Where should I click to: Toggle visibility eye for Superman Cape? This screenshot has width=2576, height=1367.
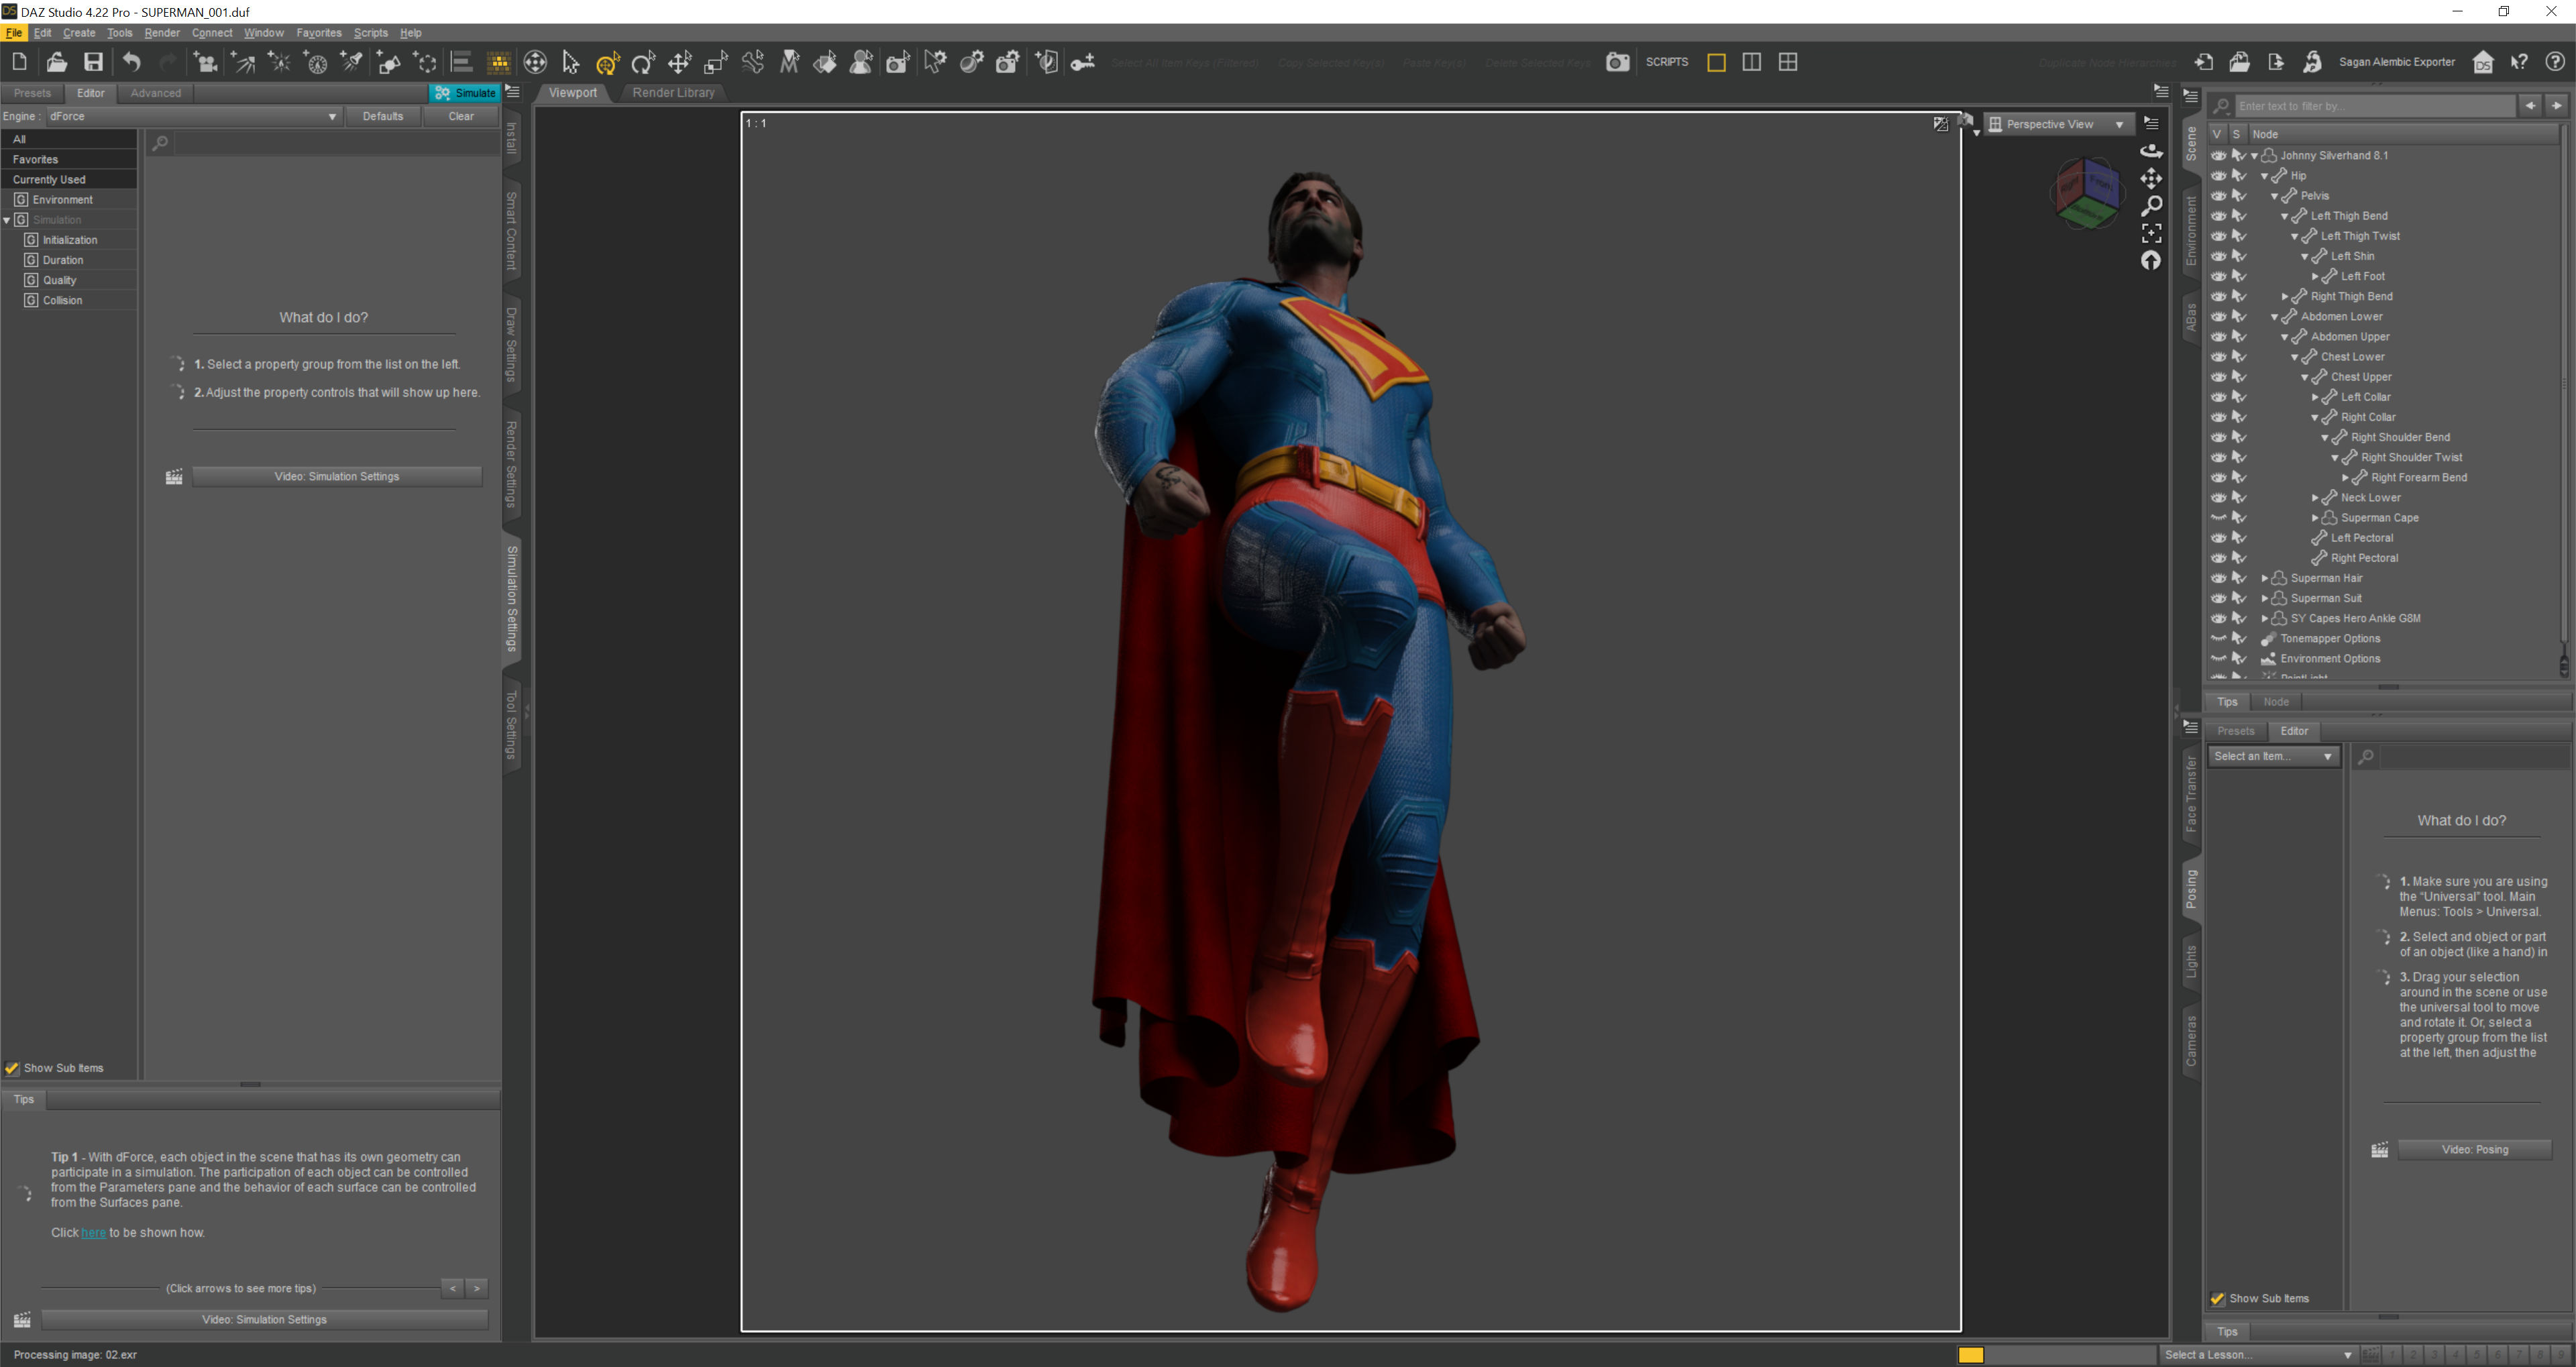pos(2218,518)
